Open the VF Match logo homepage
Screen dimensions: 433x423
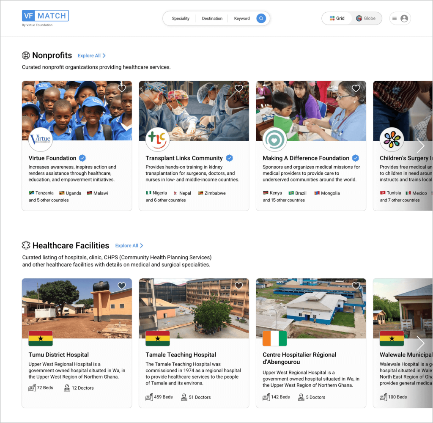point(45,16)
